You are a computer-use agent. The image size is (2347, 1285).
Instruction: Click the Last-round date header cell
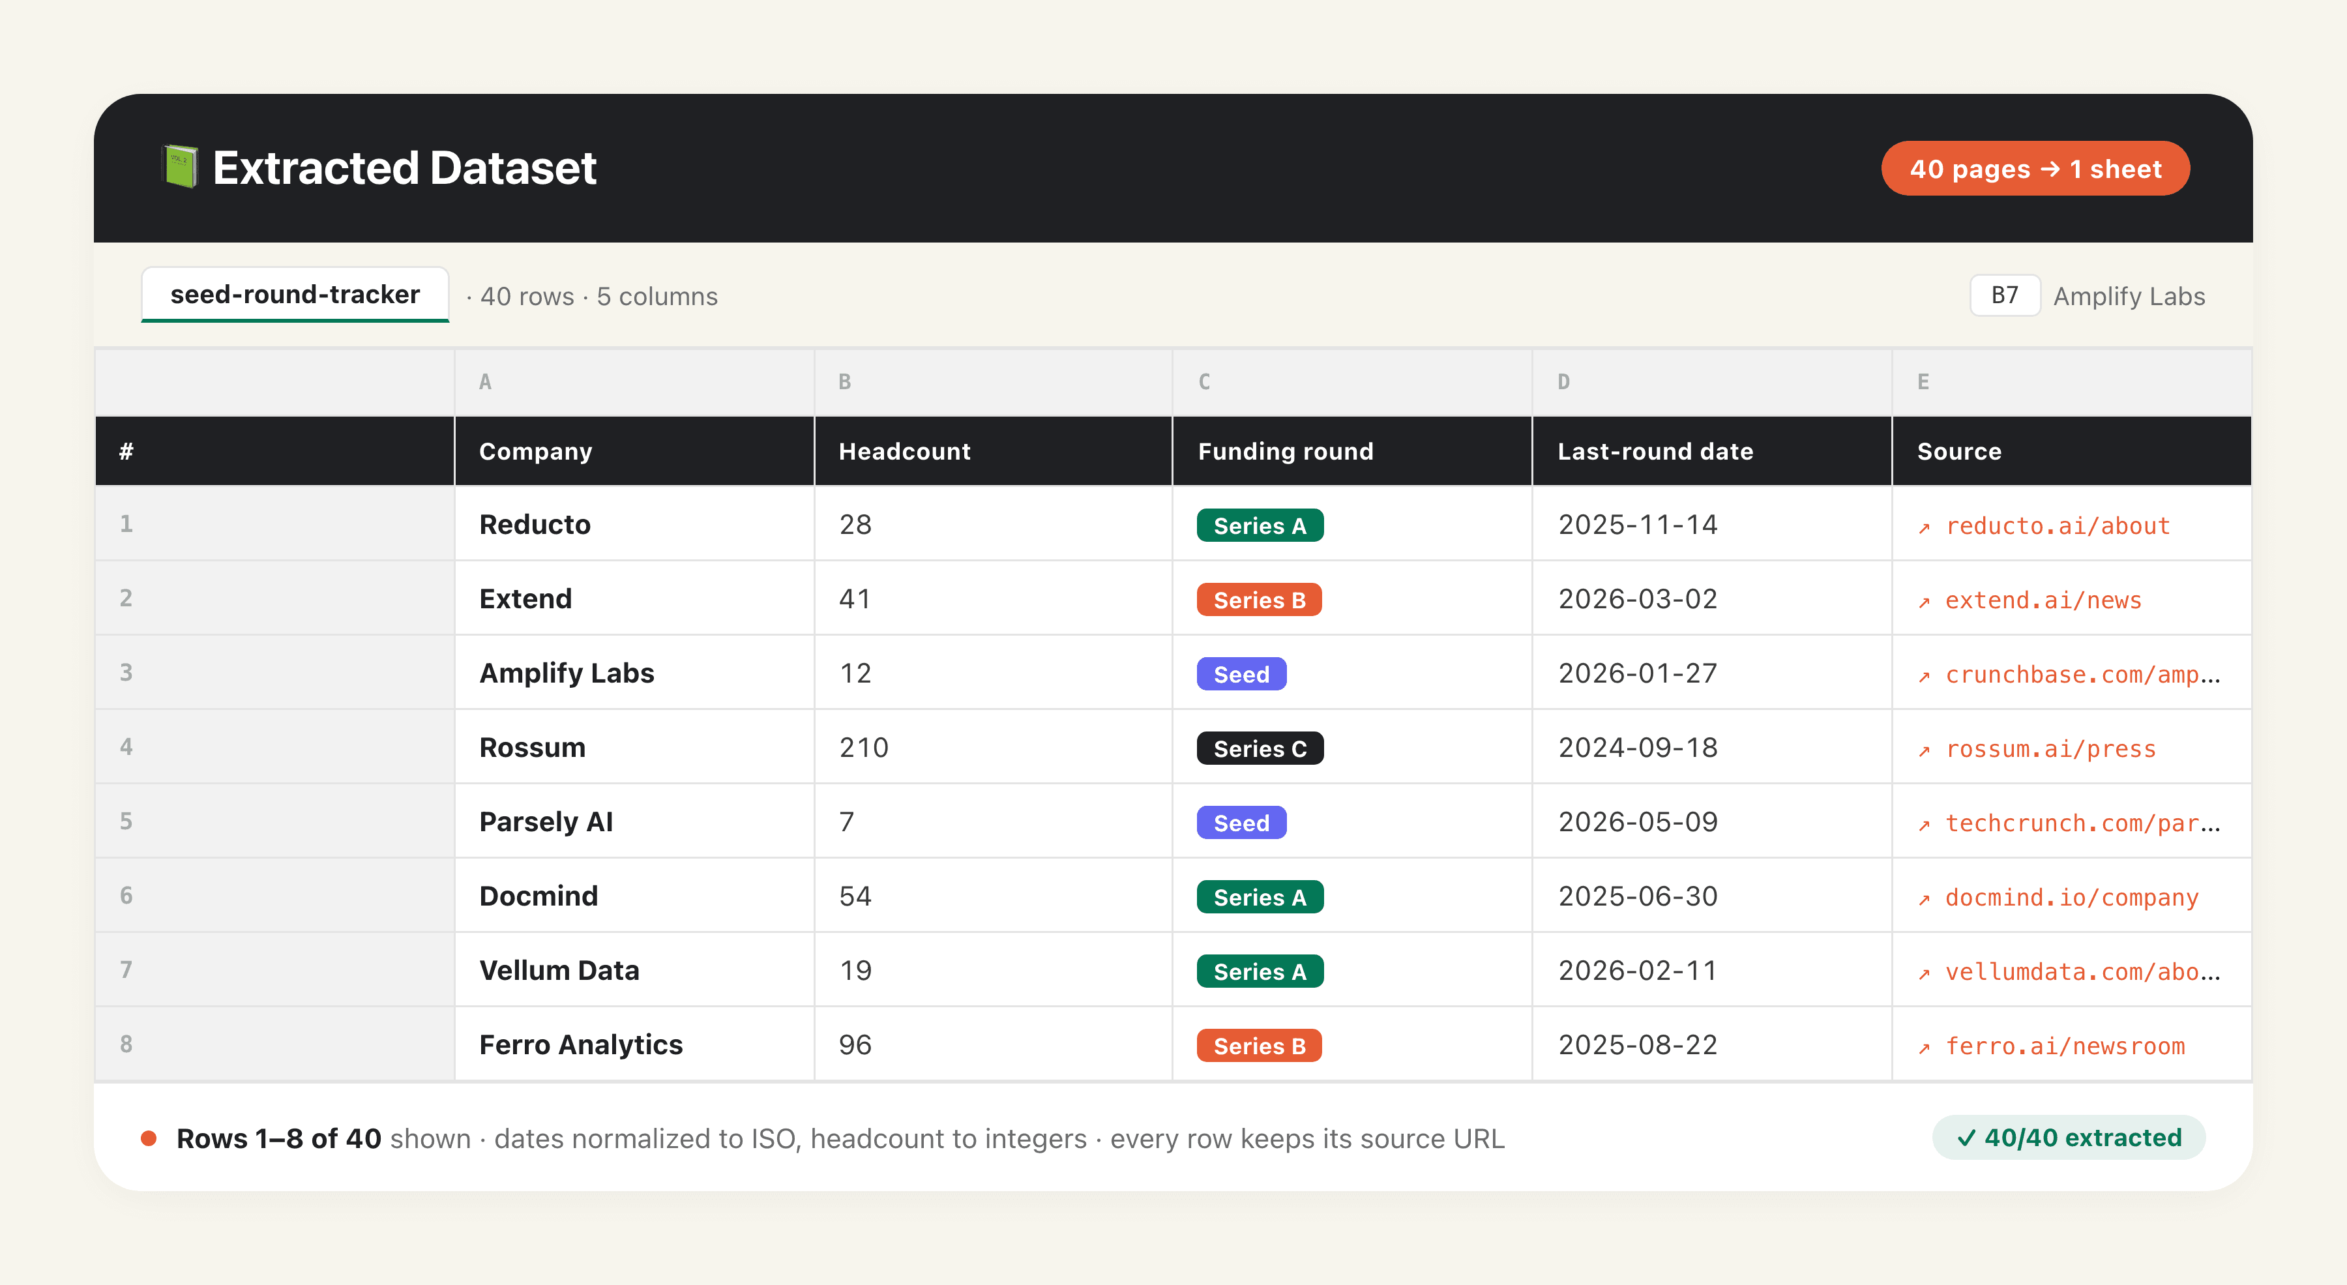click(1712, 451)
